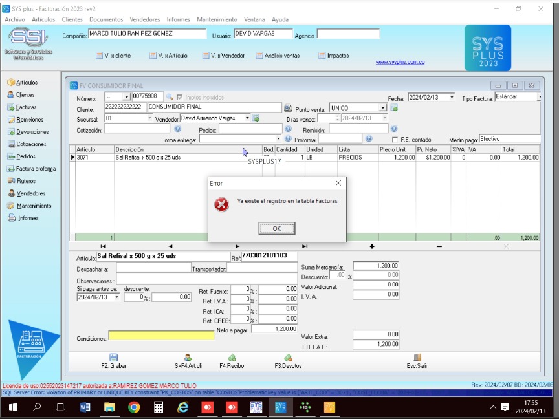Click the icon next to Punto venta dropdown
This screenshot has height=419, width=559.
pos(394,107)
